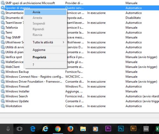Click In esecuzione status of Workstation
This screenshot has height=134, width=159.
pos(96,106)
